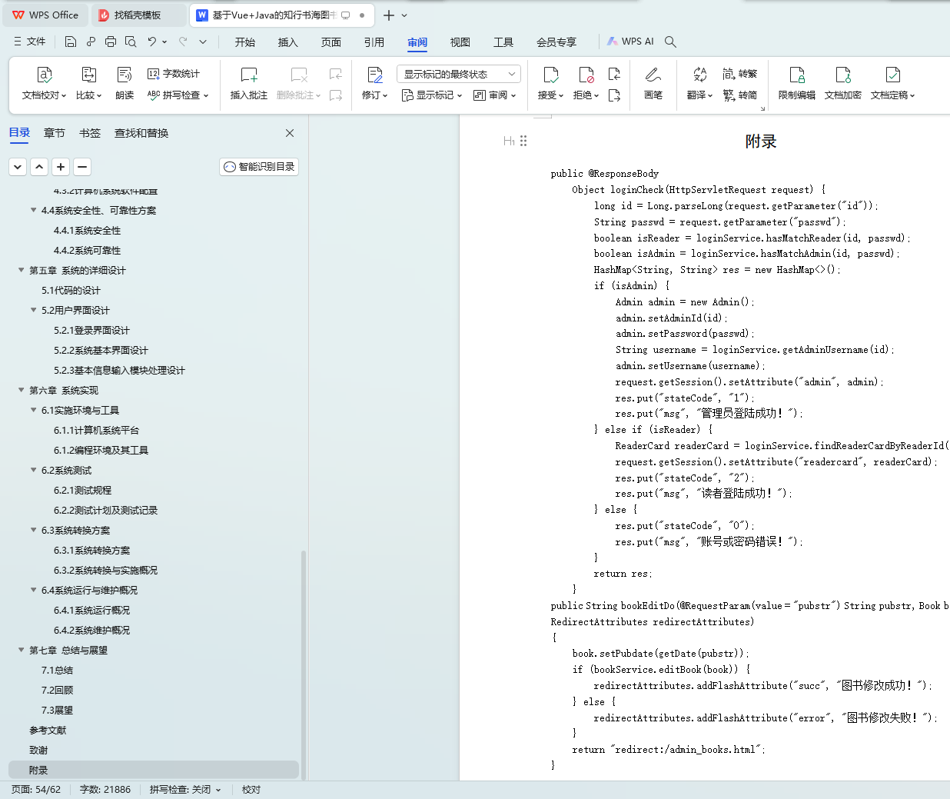This screenshot has height=799, width=950.
Task: Switch to 找稻壳模板 window tab
Action: click(138, 15)
